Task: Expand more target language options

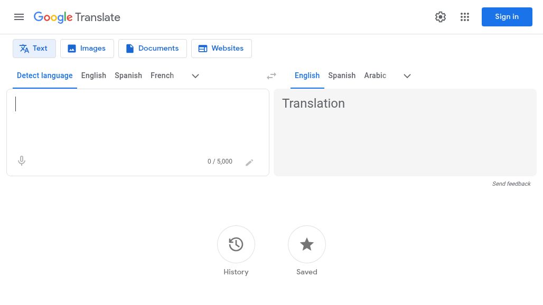Action: (x=407, y=75)
